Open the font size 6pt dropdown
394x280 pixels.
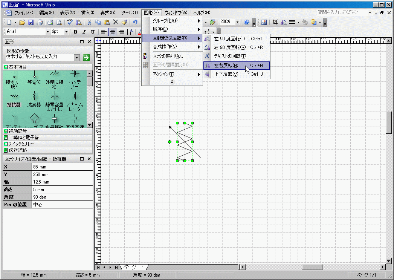(x=67, y=32)
